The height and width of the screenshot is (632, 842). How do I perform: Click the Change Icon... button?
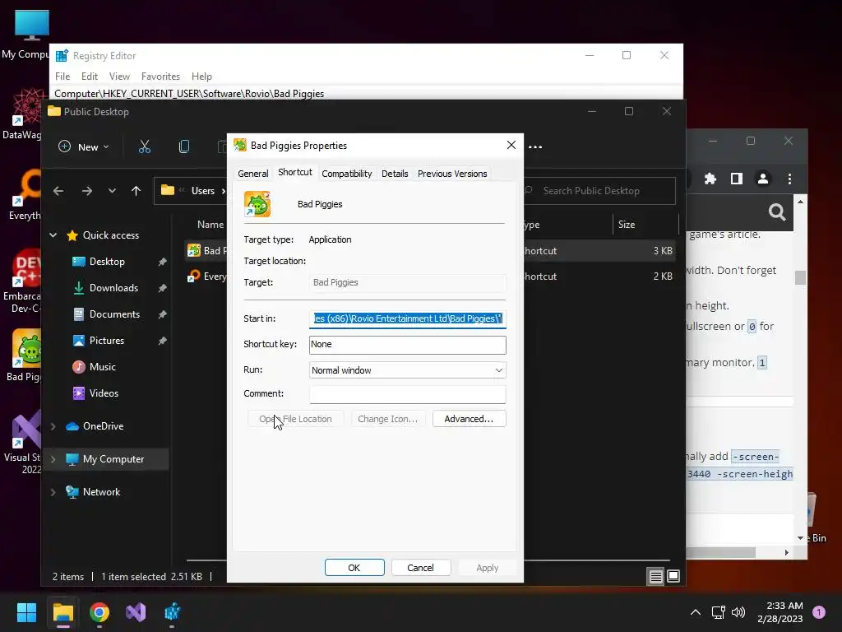[387, 419]
